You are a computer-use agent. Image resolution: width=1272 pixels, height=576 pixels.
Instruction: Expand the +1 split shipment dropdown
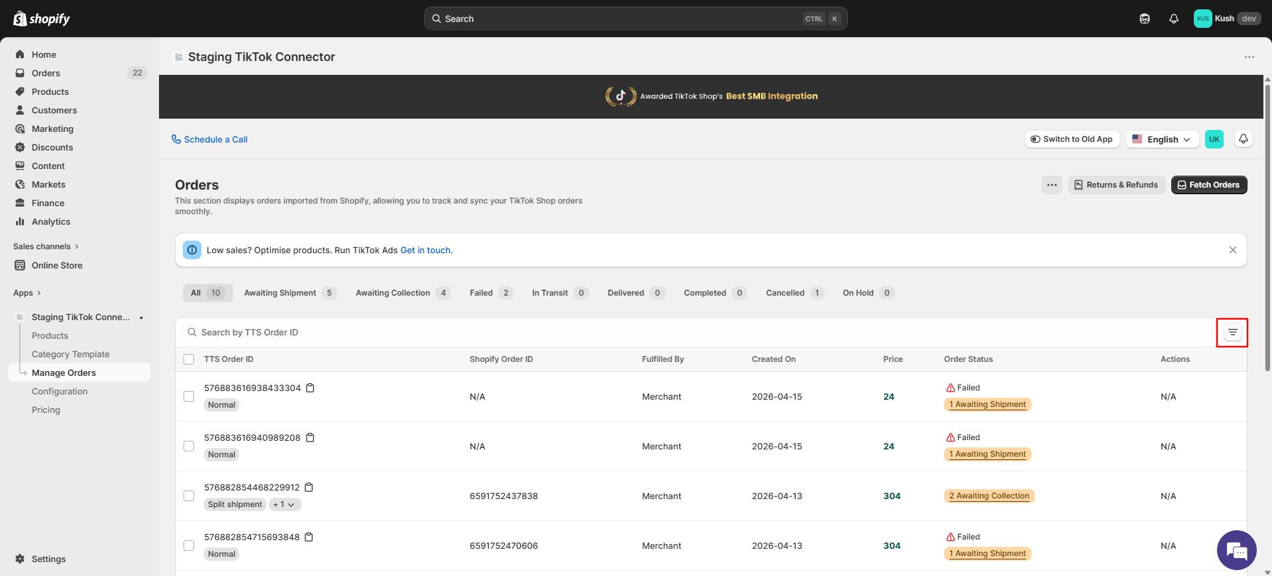285,504
